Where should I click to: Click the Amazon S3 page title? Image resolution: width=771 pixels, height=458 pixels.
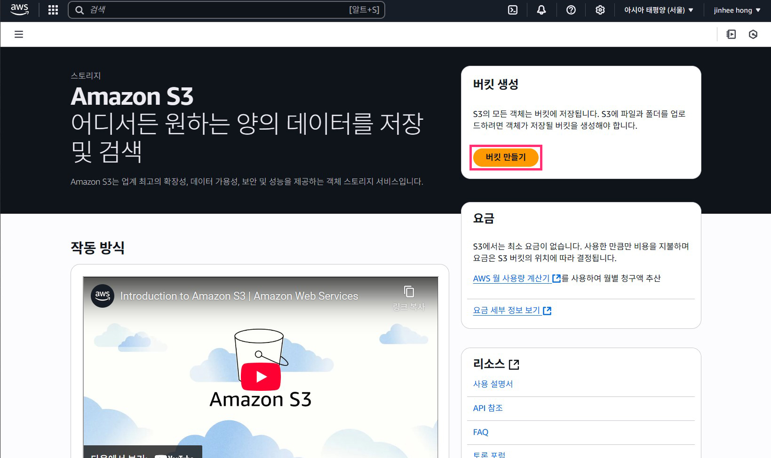(x=132, y=96)
